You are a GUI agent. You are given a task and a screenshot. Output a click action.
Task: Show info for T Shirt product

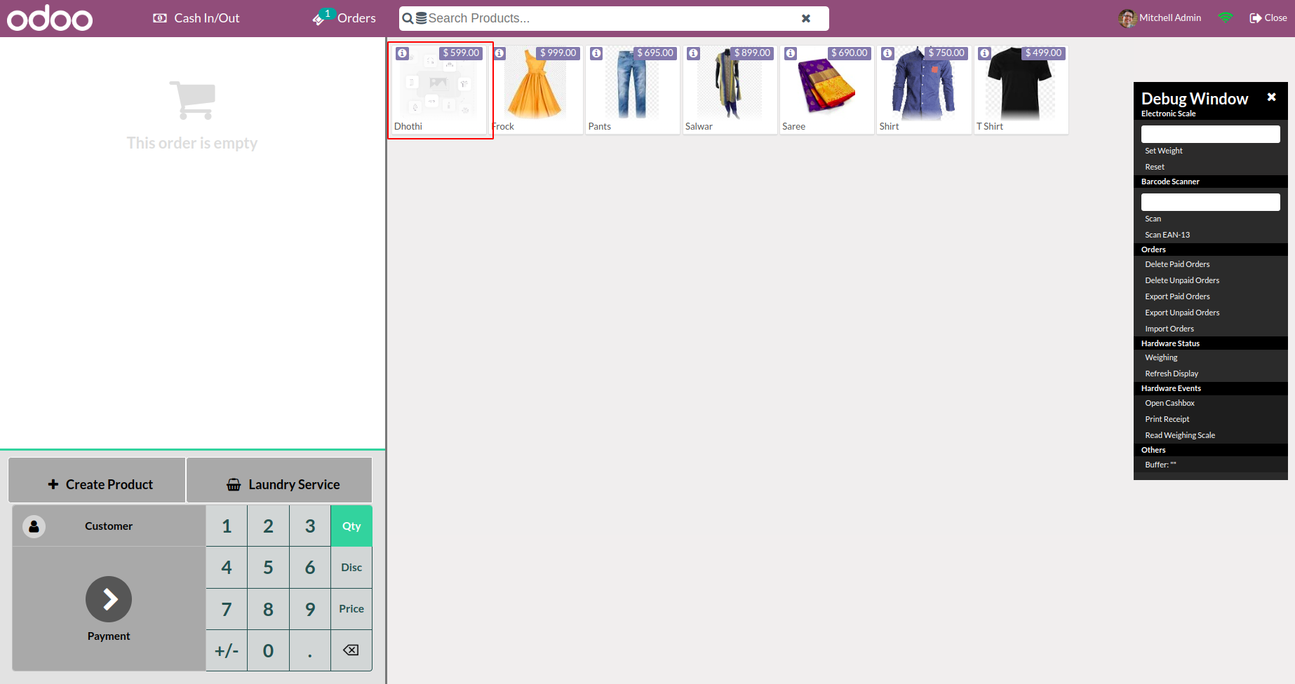pos(985,53)
